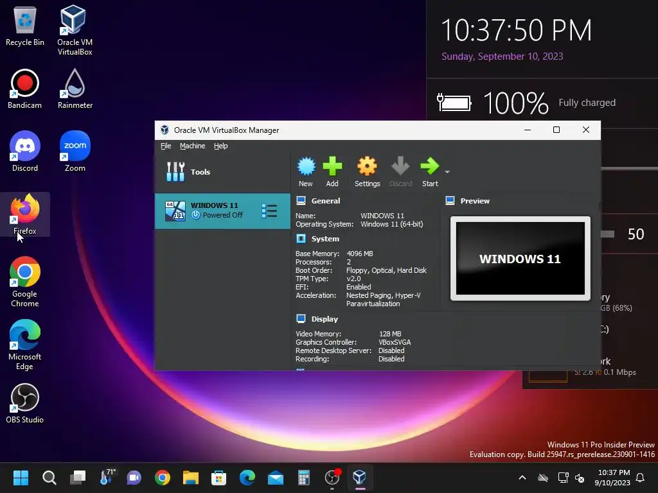
Task: Select the Bandicam desktop shortcut
Action: click(25, 89)
